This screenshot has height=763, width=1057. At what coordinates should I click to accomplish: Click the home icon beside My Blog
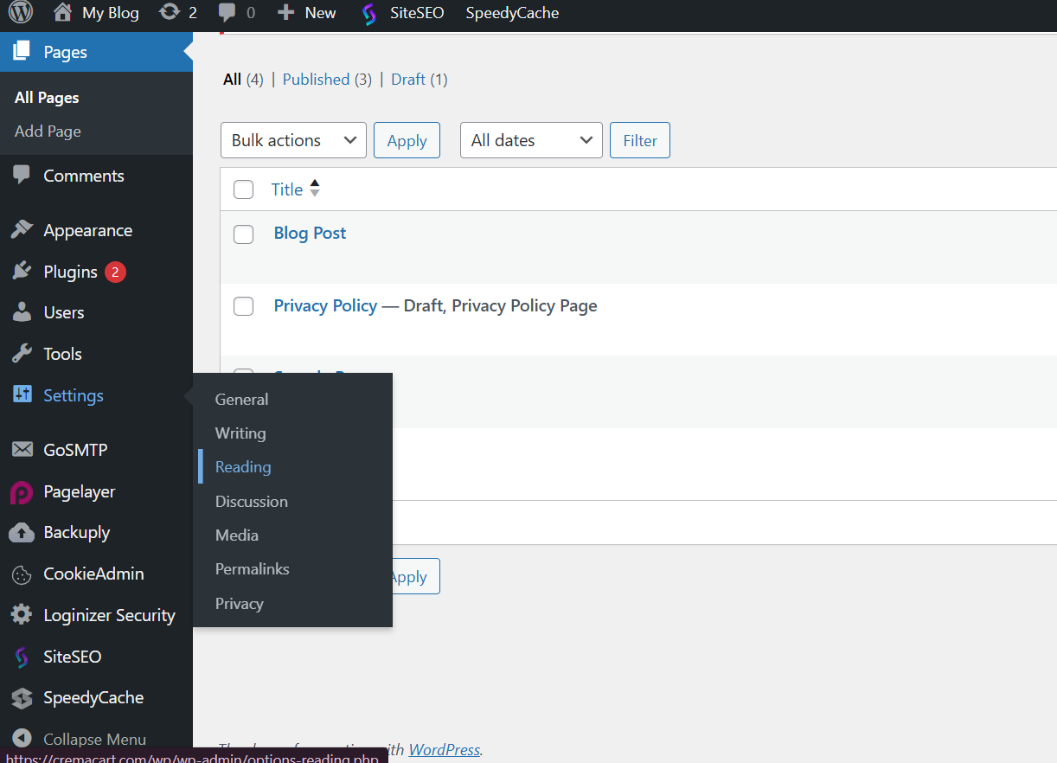62,12
